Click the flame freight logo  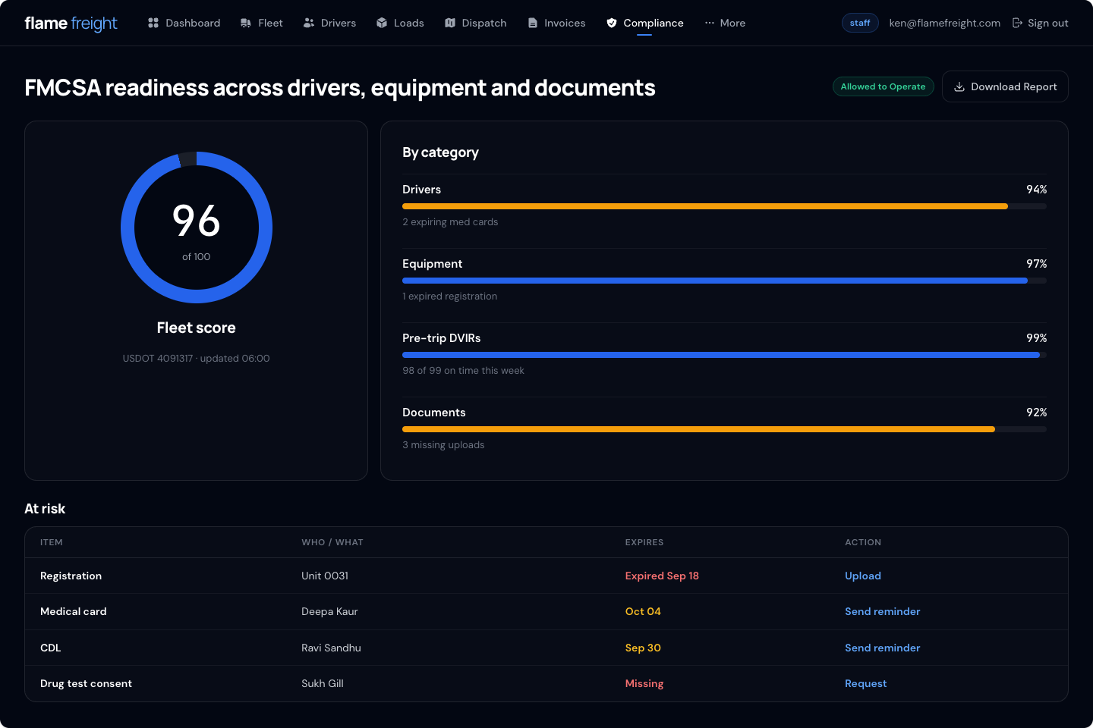point(71,23)
